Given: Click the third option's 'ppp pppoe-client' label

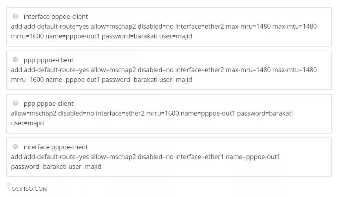Looking at the screenshot, I should [49, 104].
